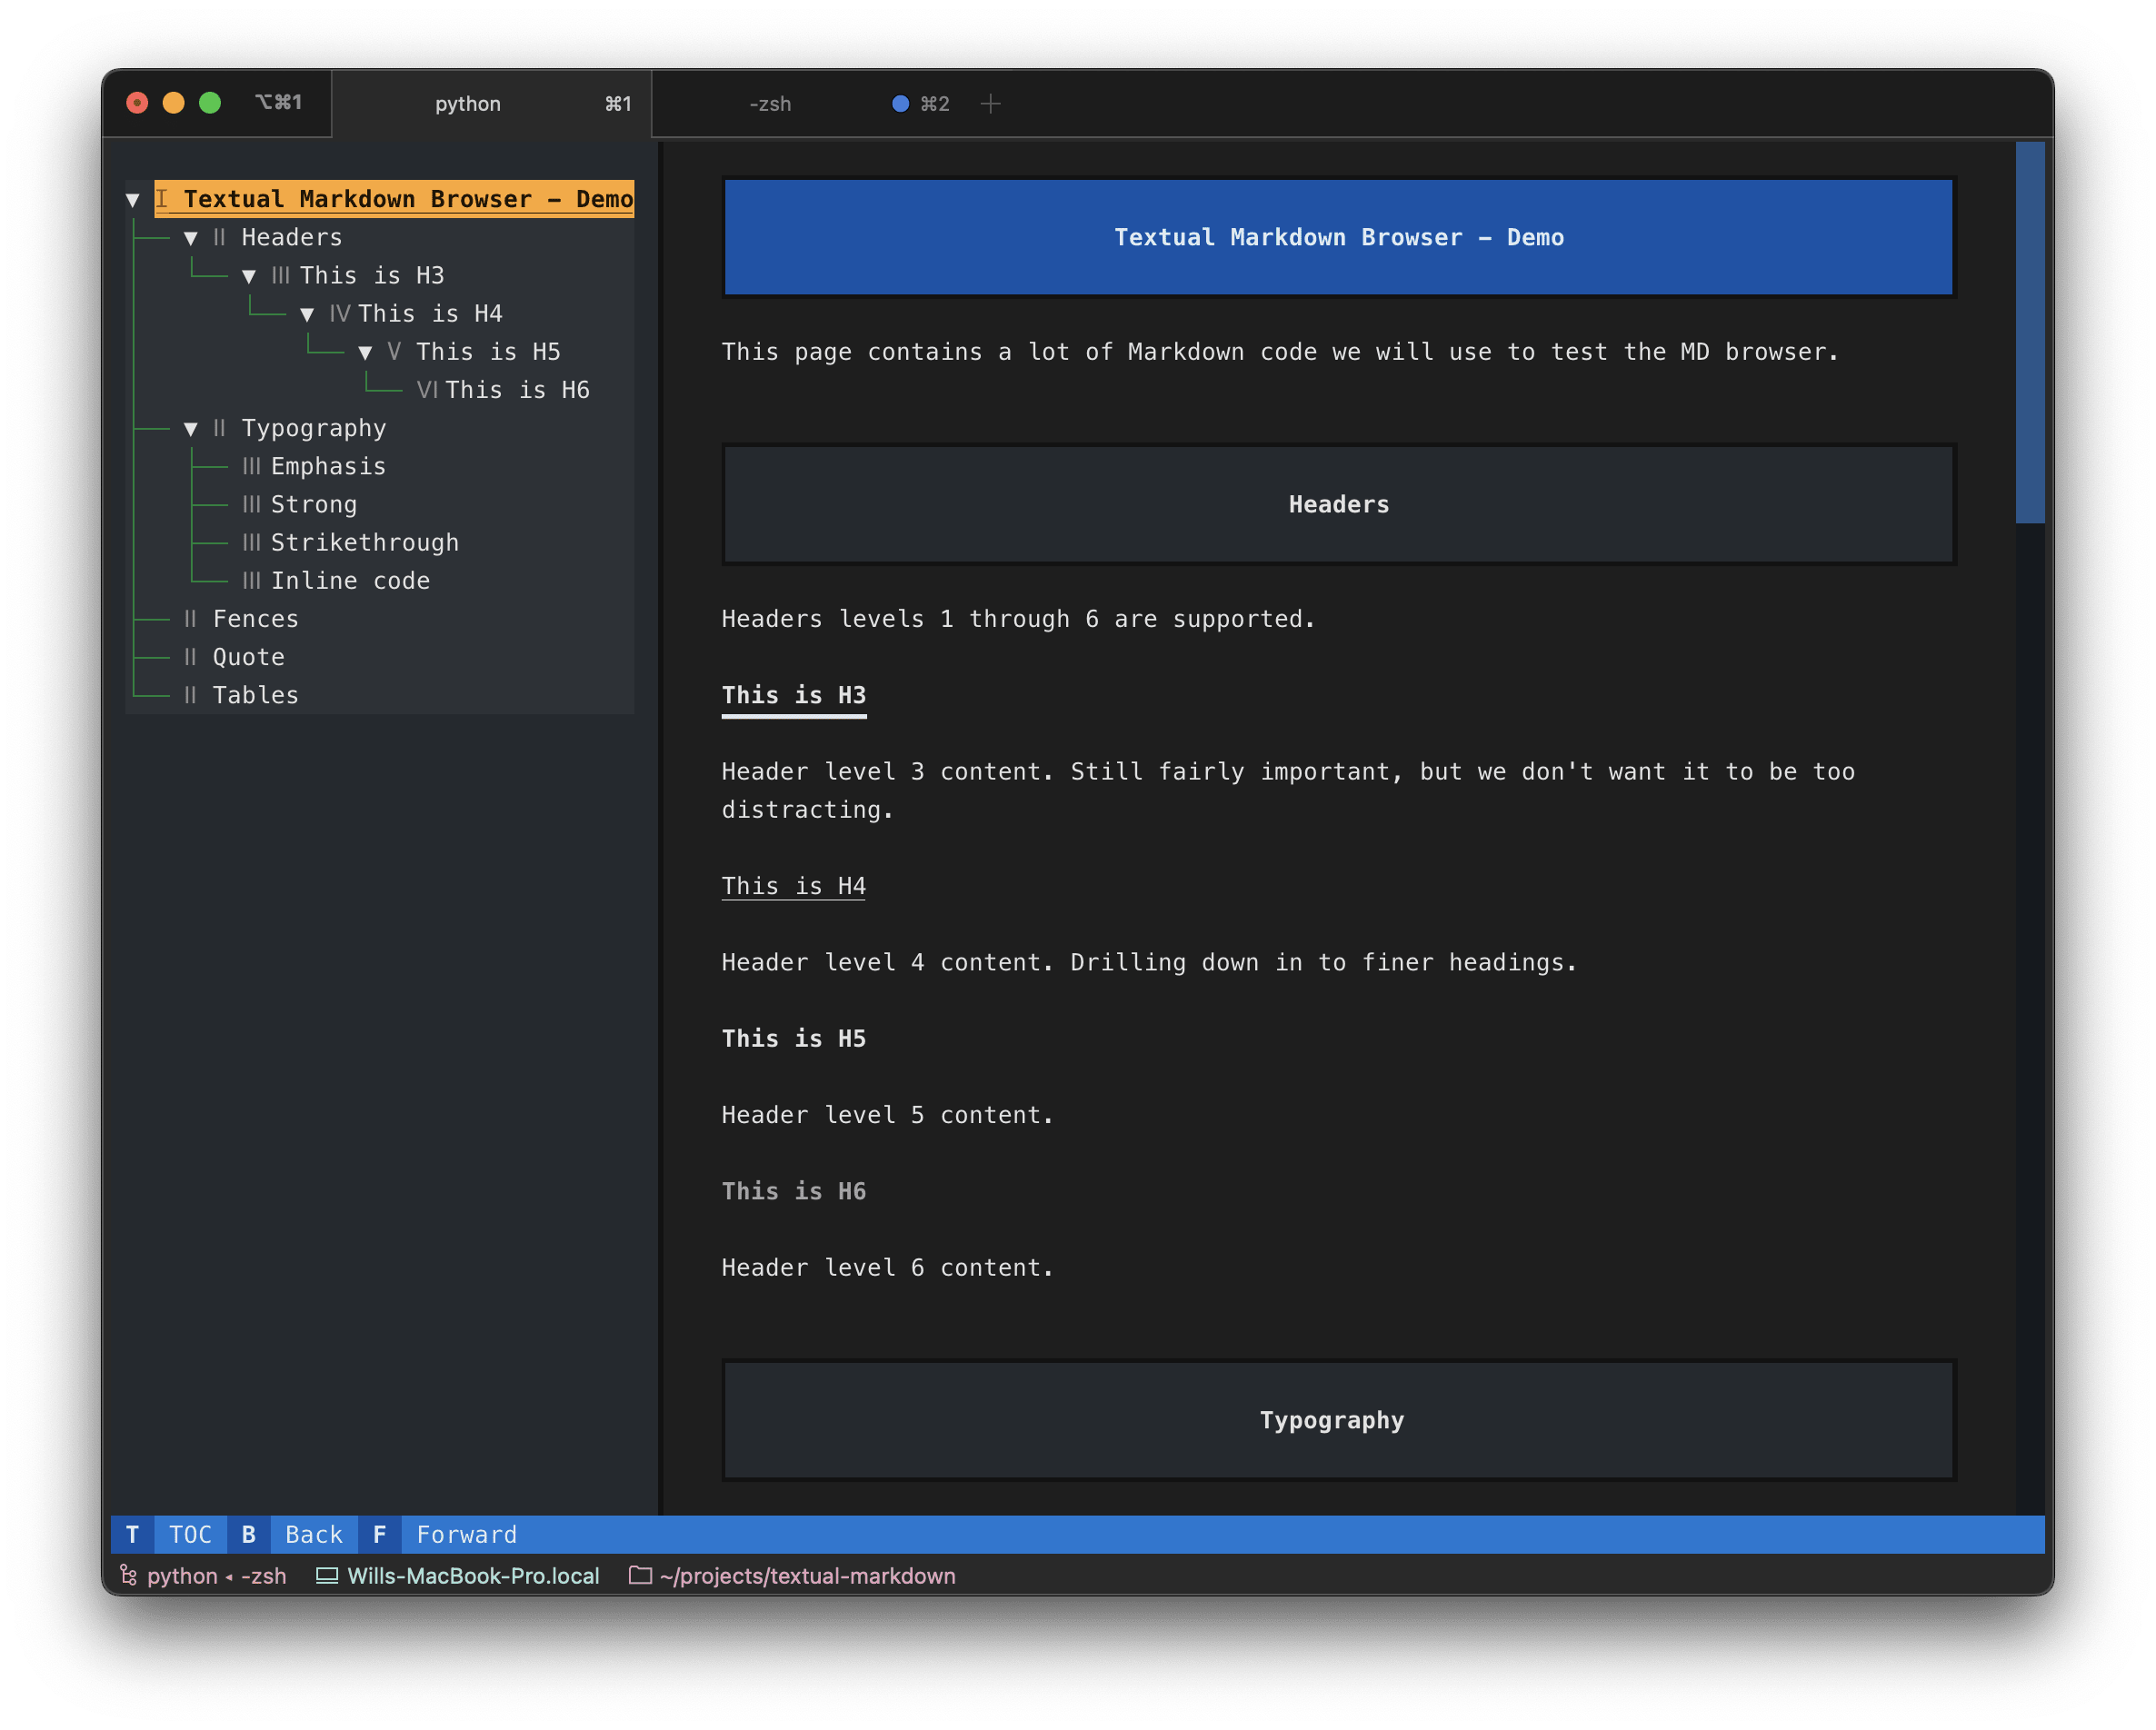
Task: Click the dim This is H6 heading
Action: pos(794,1191)
